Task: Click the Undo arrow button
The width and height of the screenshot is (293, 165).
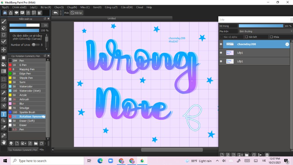Action: pyautogui.click(x=55, y=13)
